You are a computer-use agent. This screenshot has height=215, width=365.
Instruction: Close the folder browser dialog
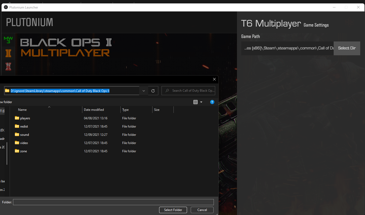(214, 79)
